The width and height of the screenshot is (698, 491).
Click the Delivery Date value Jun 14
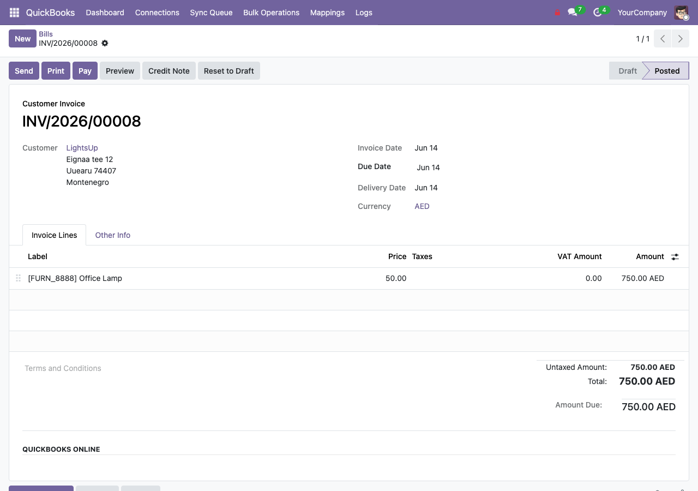coord(426,188)
